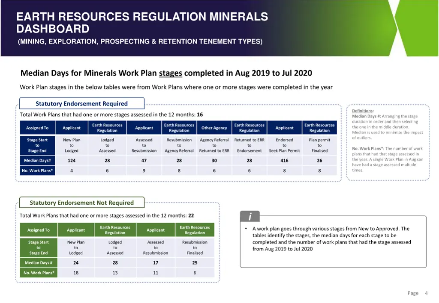Click the median days value 47
This screenshot has height=303, width=439.
tap(144, 161)
